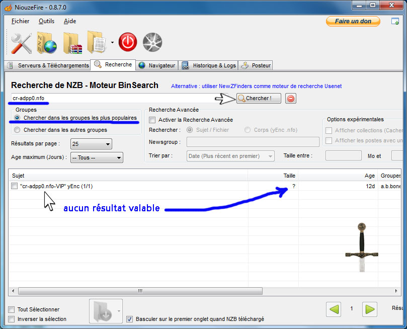Open the settings wrench and screwdriver icon
This screenshot has width=407, height=329.
tap(21, 43)
